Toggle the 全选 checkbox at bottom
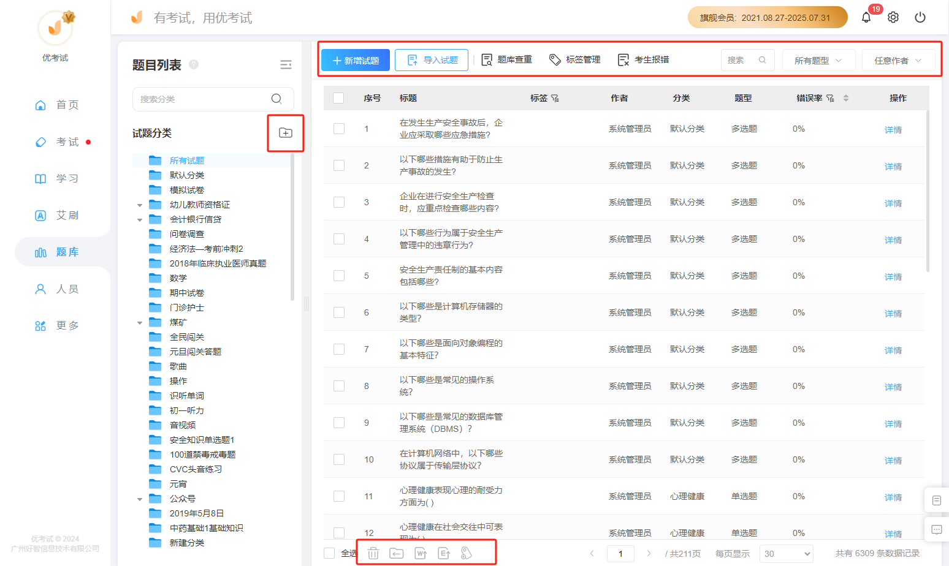This screenshot has height=566, width=949. 329,553
